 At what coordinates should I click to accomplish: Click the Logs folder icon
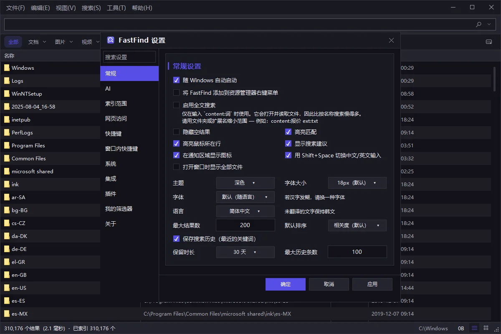(7, 81)
